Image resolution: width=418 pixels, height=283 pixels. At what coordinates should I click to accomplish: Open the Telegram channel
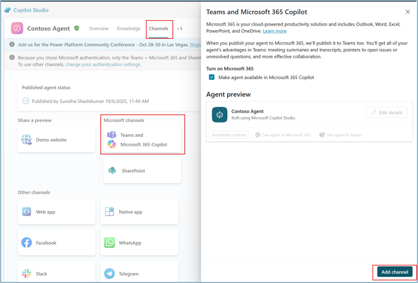click(139, 272)
